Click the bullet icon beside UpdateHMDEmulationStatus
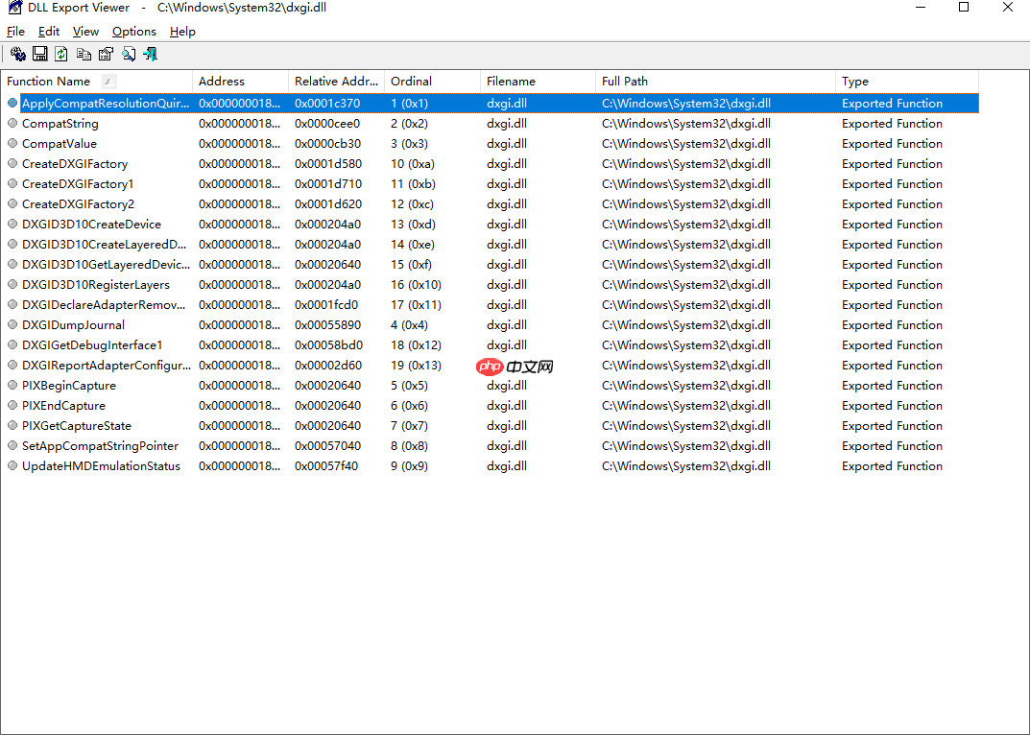This screenshot has width=1030, height=735. (12, 466)
